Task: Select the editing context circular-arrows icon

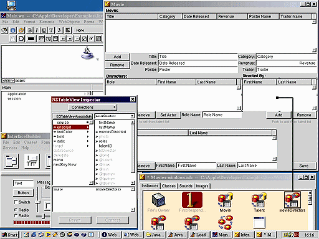Action: coord(225,222)
